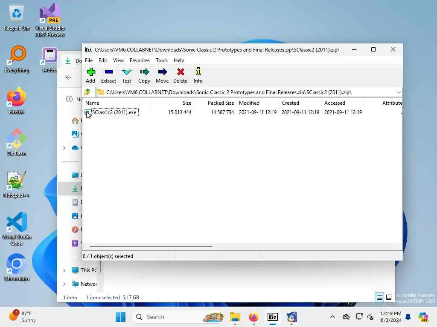437x327 pixels.
Task: Sort files by Modified column
Action: click(257, 103)
